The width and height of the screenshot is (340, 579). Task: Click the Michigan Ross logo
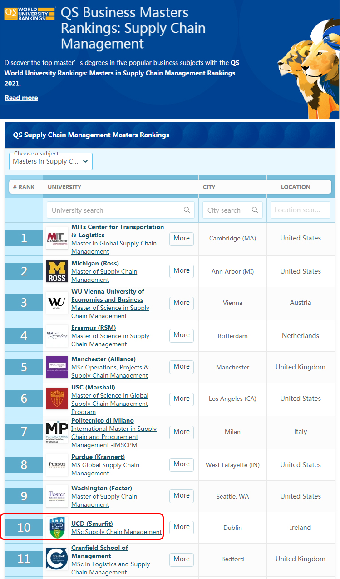point(57,271)
